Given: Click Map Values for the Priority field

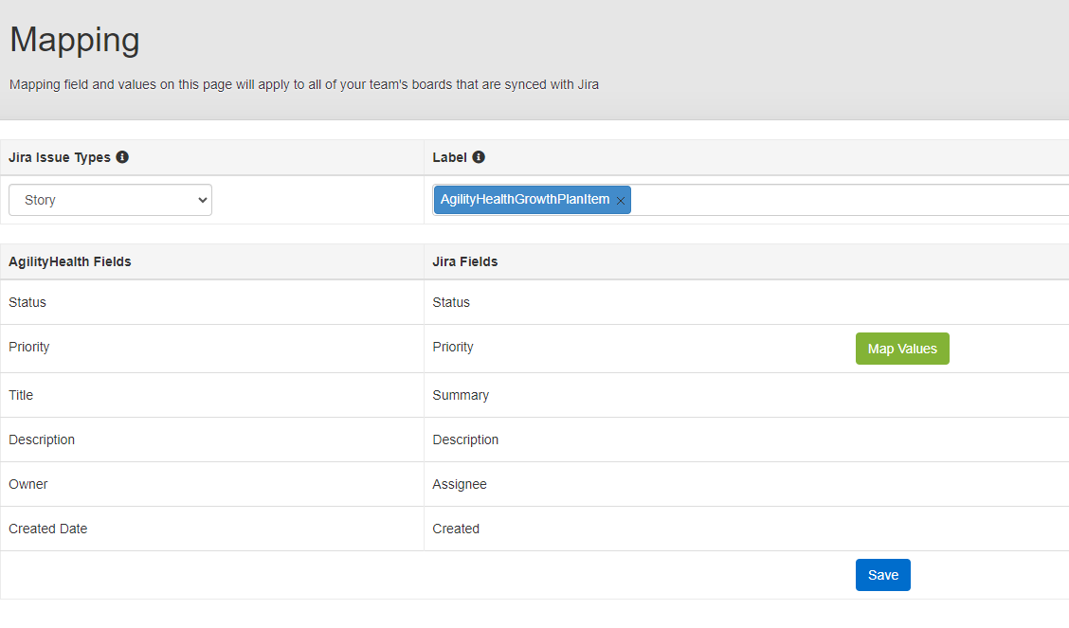Looking at the screenshot, I should pos(901,349).
